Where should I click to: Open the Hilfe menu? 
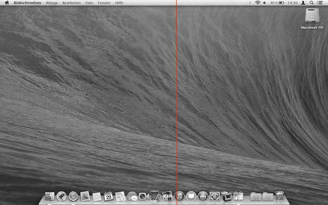point(119,3)
